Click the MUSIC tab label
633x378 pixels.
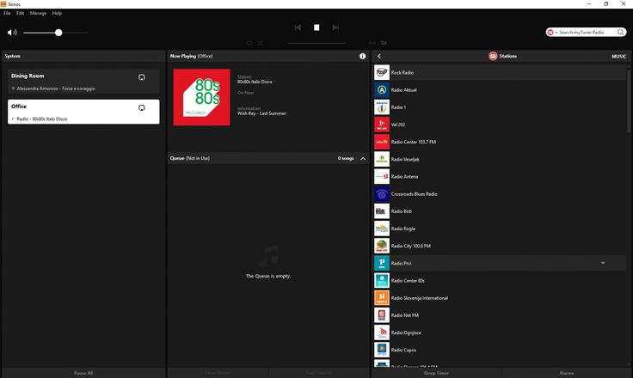click(618, 57)
